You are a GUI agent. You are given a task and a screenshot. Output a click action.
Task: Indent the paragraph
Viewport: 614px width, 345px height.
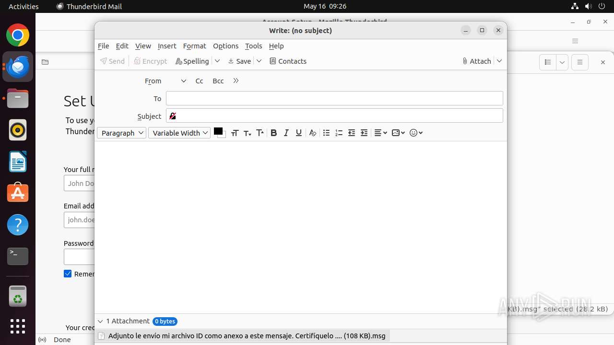(x=364, y=133)
